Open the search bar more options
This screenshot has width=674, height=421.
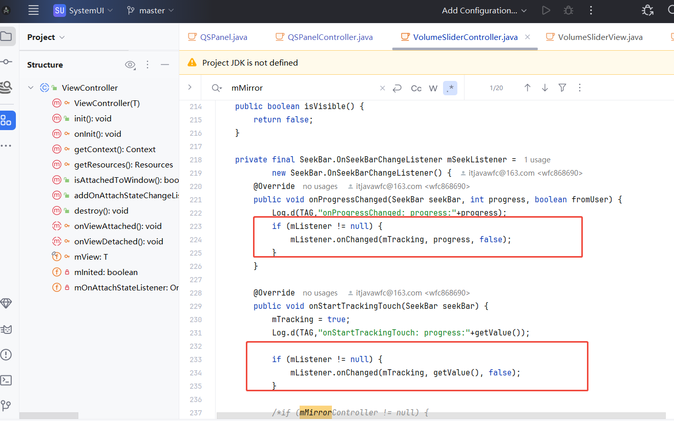pyautogui.click(x=580, y=88)
